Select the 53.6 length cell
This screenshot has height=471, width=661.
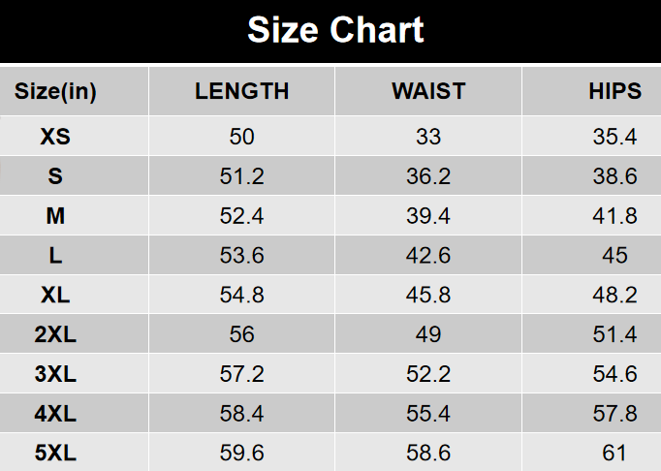coord(242,256)
